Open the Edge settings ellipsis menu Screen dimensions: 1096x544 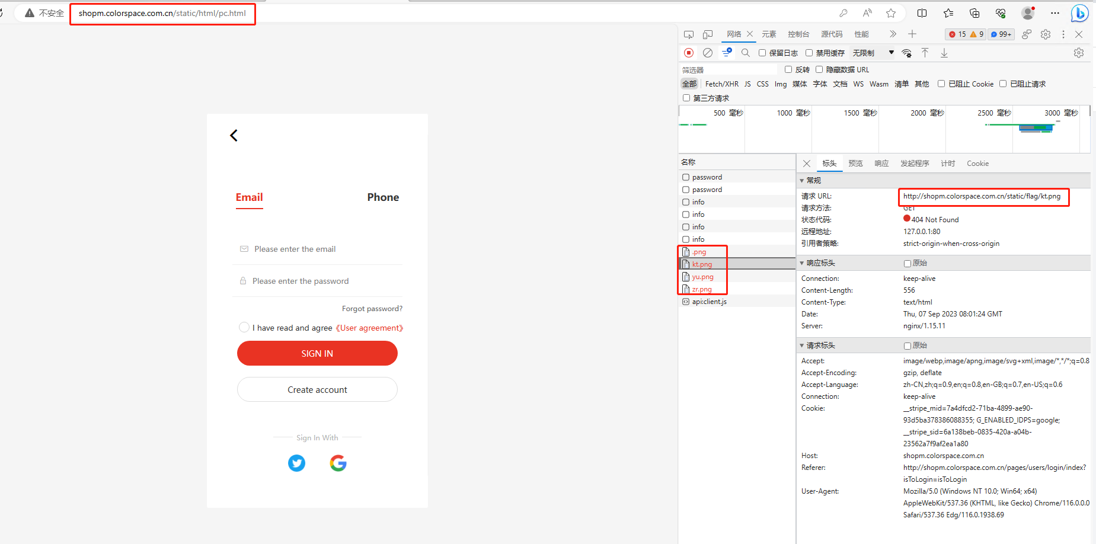coord(1055,13)
